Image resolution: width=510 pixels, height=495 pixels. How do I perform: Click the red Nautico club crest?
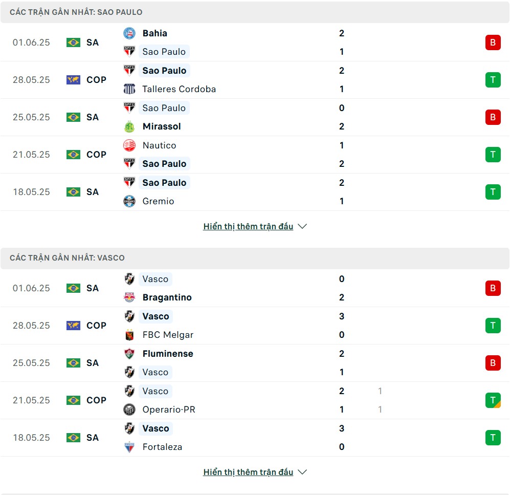pos(129,145)
